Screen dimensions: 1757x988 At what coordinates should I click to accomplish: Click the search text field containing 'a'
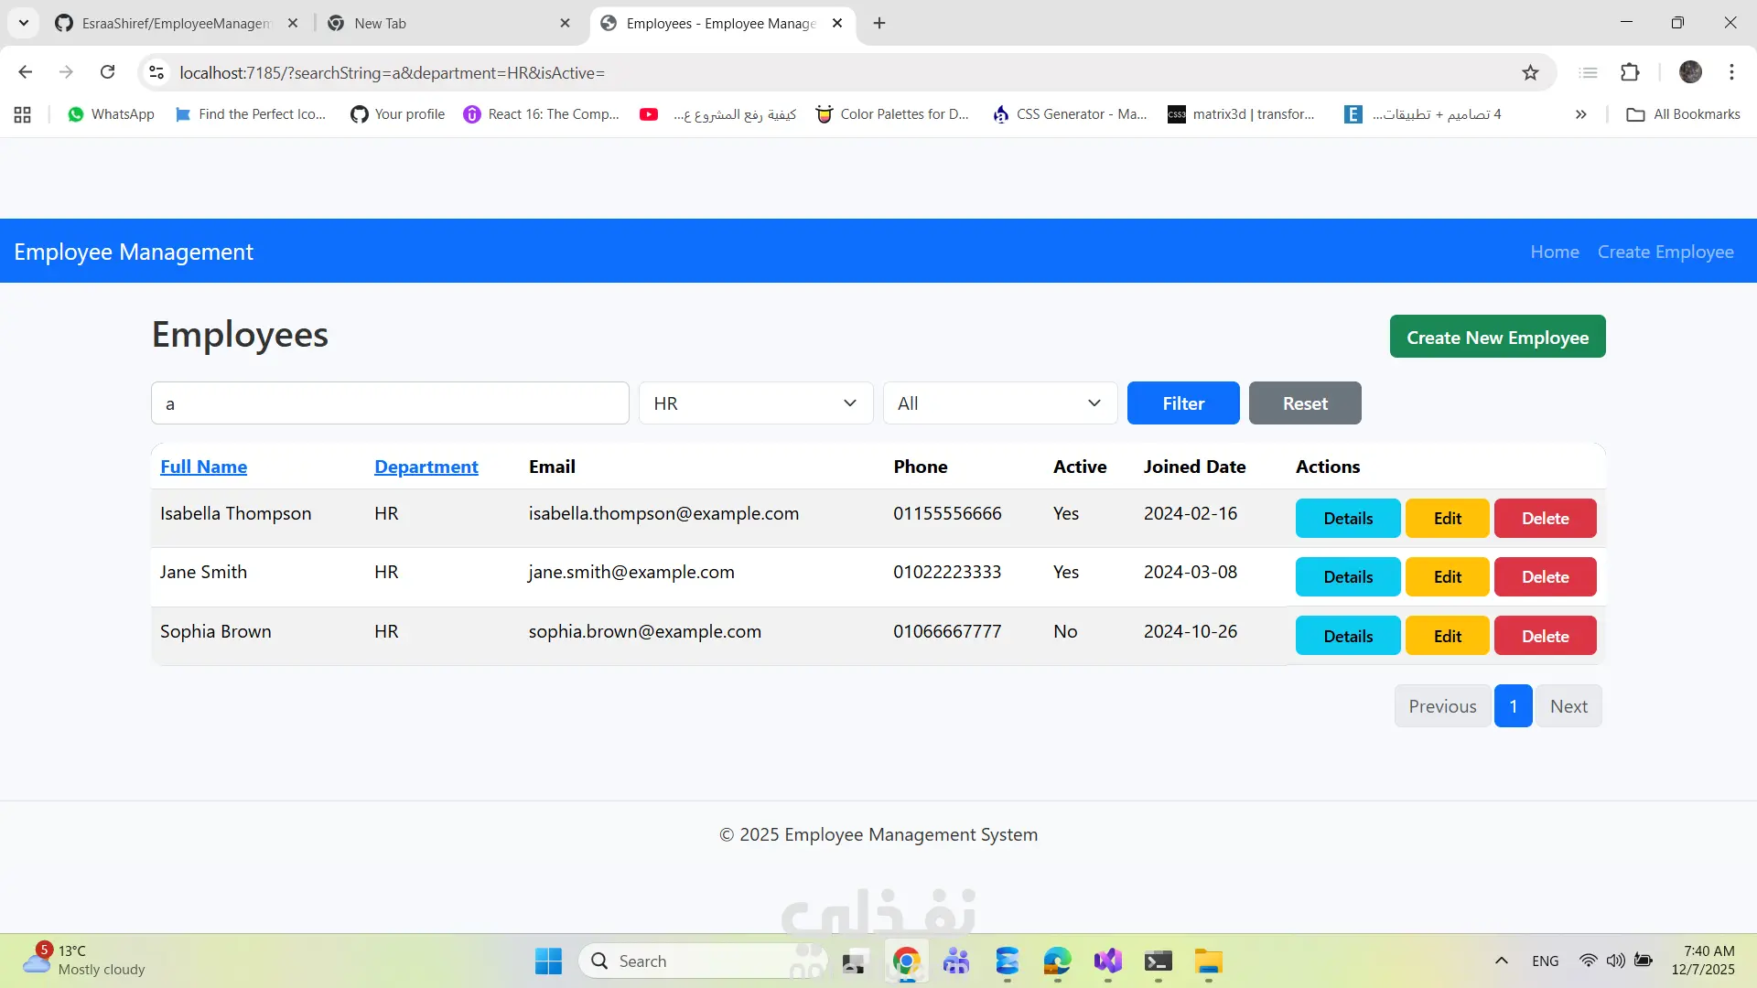point(390,403)
